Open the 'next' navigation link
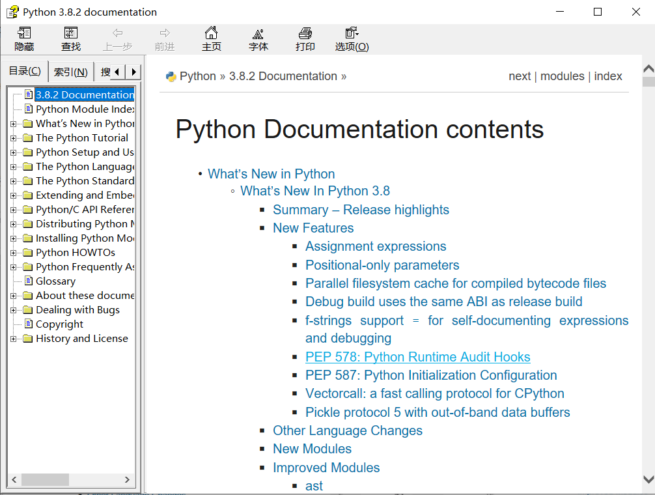 click(520, 76)
